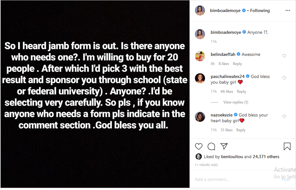View the 46 likes on comment
The height and width of the screenshot is (190, 296).
coord(227,92)
